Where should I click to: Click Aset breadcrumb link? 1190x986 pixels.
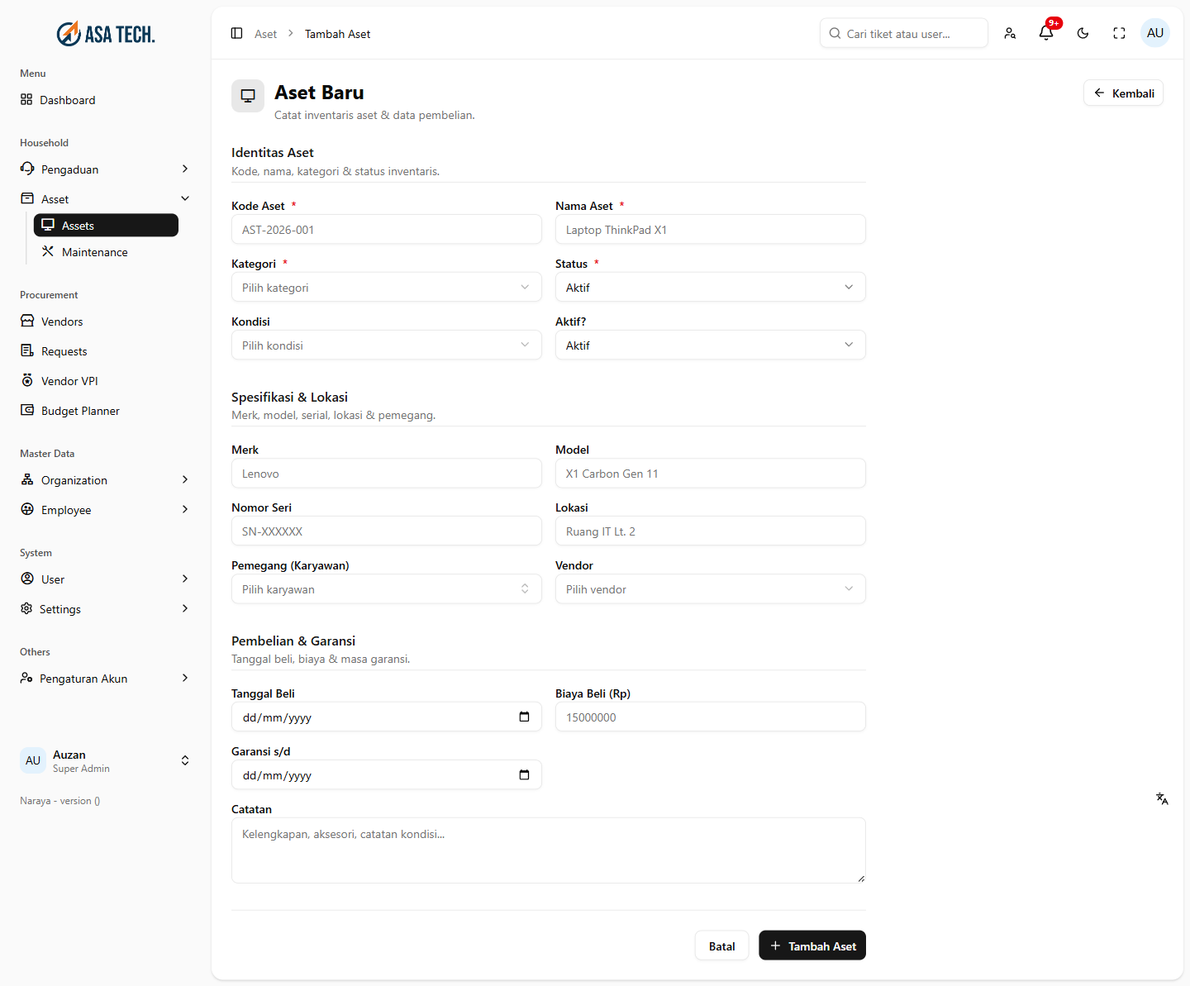[x=266, y=34]
